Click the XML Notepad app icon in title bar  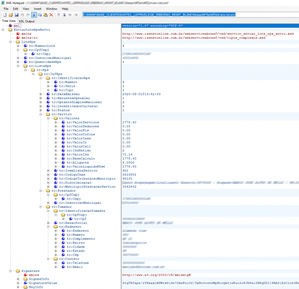point(3,3)
